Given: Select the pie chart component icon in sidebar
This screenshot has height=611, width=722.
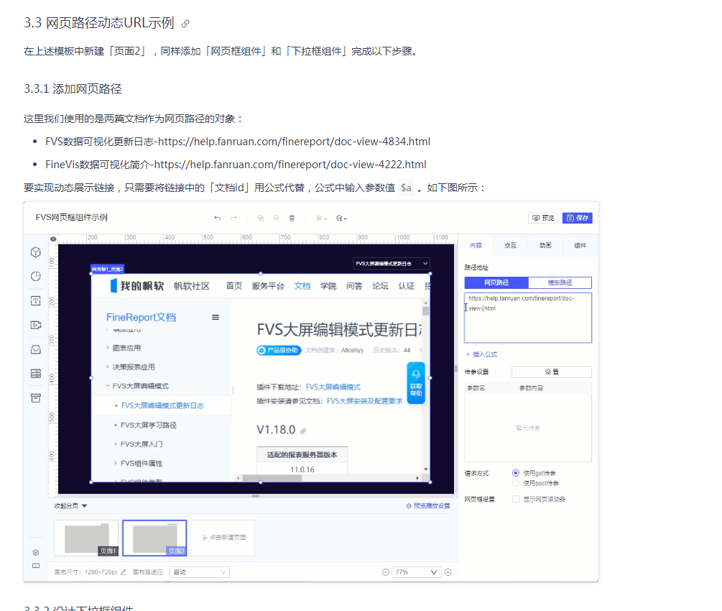Looking at the screenshot, I should (x=36, y=277).
